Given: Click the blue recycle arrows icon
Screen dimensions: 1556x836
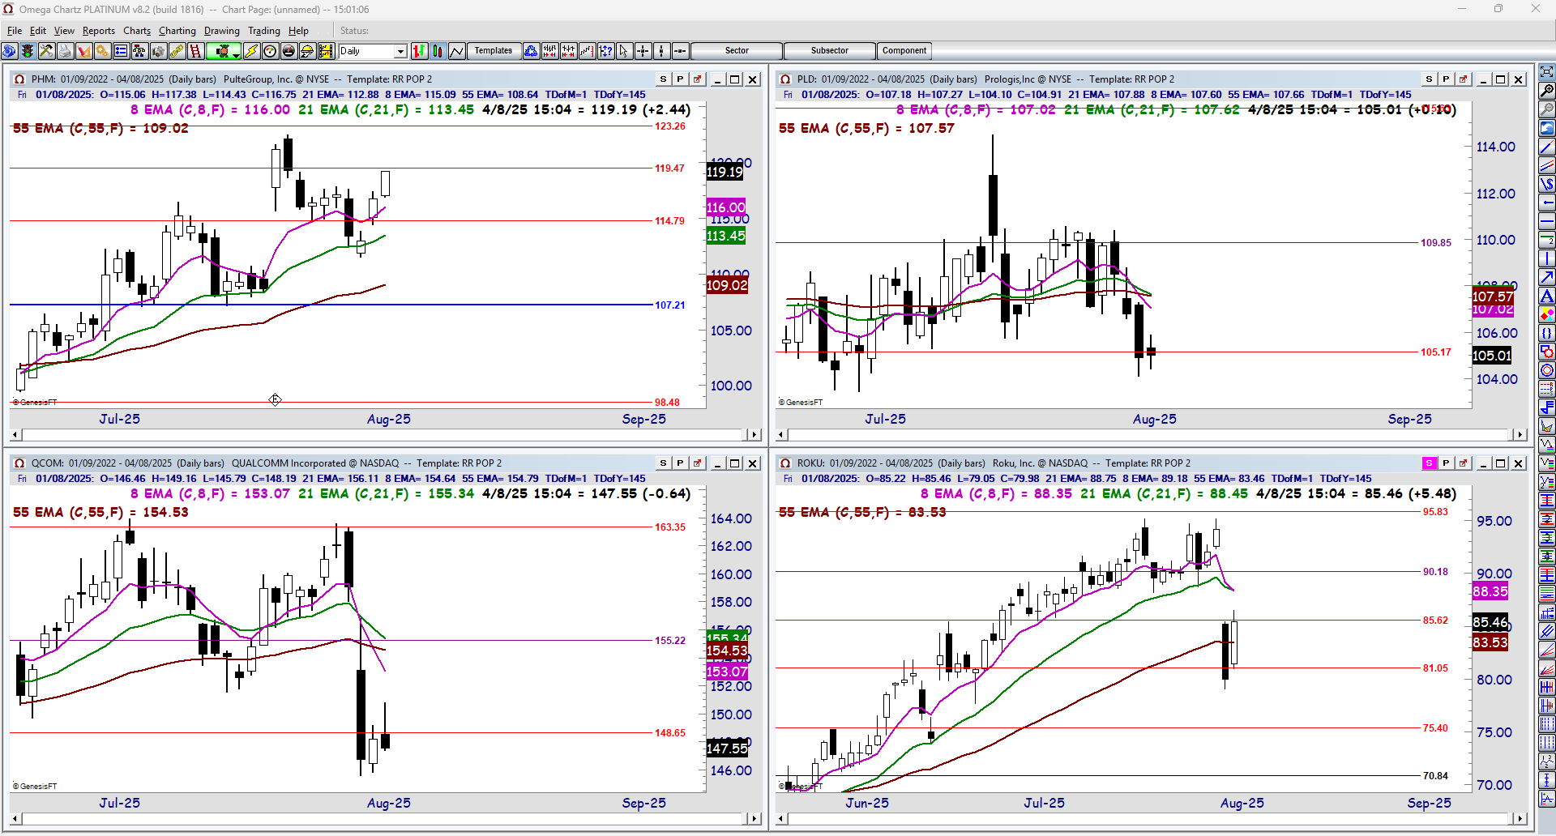Looking at the screenshot, I should tap(531, 51).
